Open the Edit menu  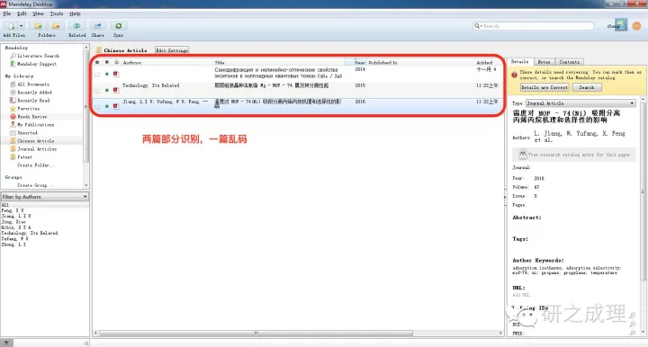[22, 13]
